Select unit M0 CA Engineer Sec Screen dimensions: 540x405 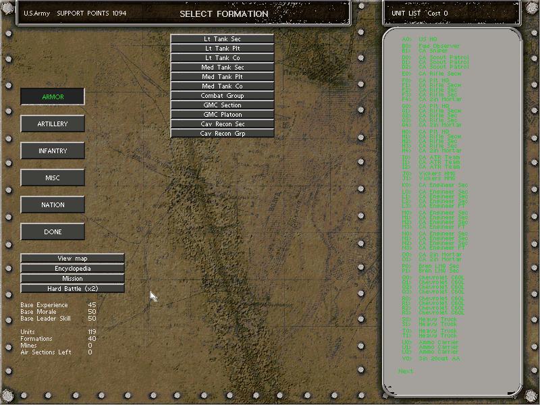click(x=435, y=213)
